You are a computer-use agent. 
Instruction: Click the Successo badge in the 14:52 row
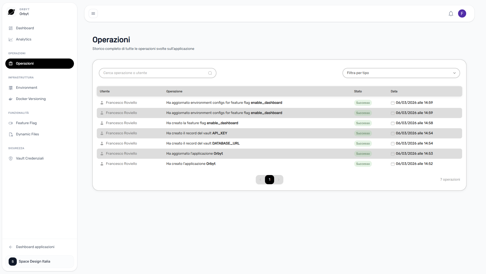click(x=363, y=164)
